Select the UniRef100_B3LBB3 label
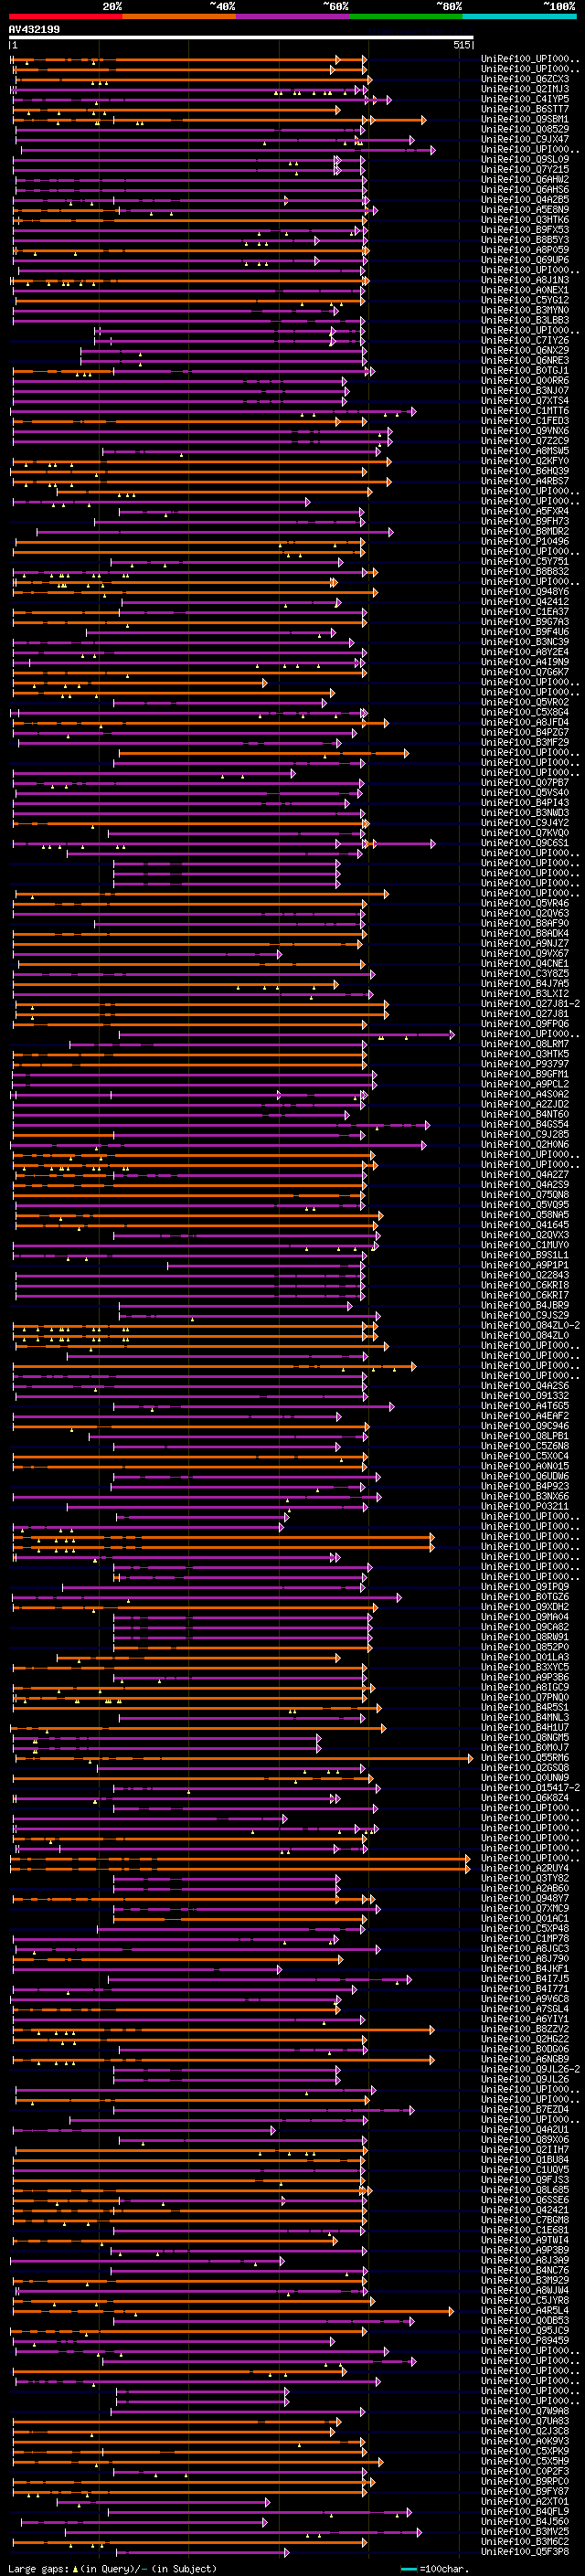Image resolution: width=585 pixels, height=2576 pixels. click(525, 320)
